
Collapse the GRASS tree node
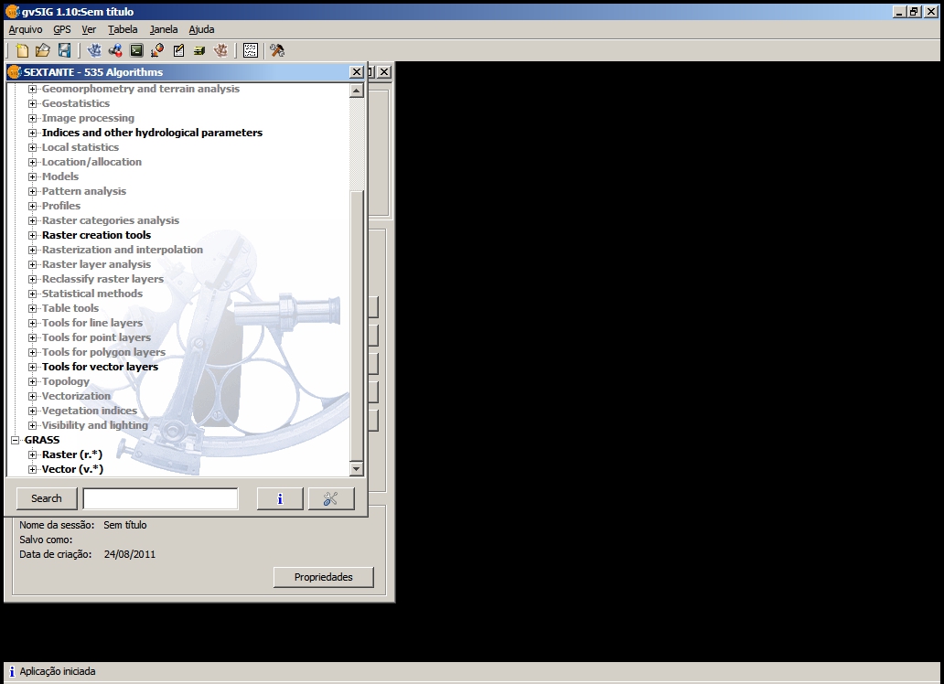click(x=16, y=440)
